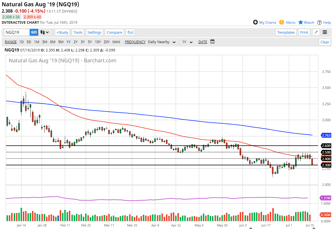Select the 1D range

(21, 42)
